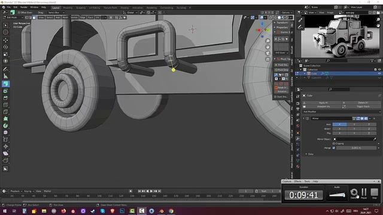The height and width of the screenshot is (215, 383).
Task: Select the Cursor tool in left toolbar
Action: coord(5,32)
